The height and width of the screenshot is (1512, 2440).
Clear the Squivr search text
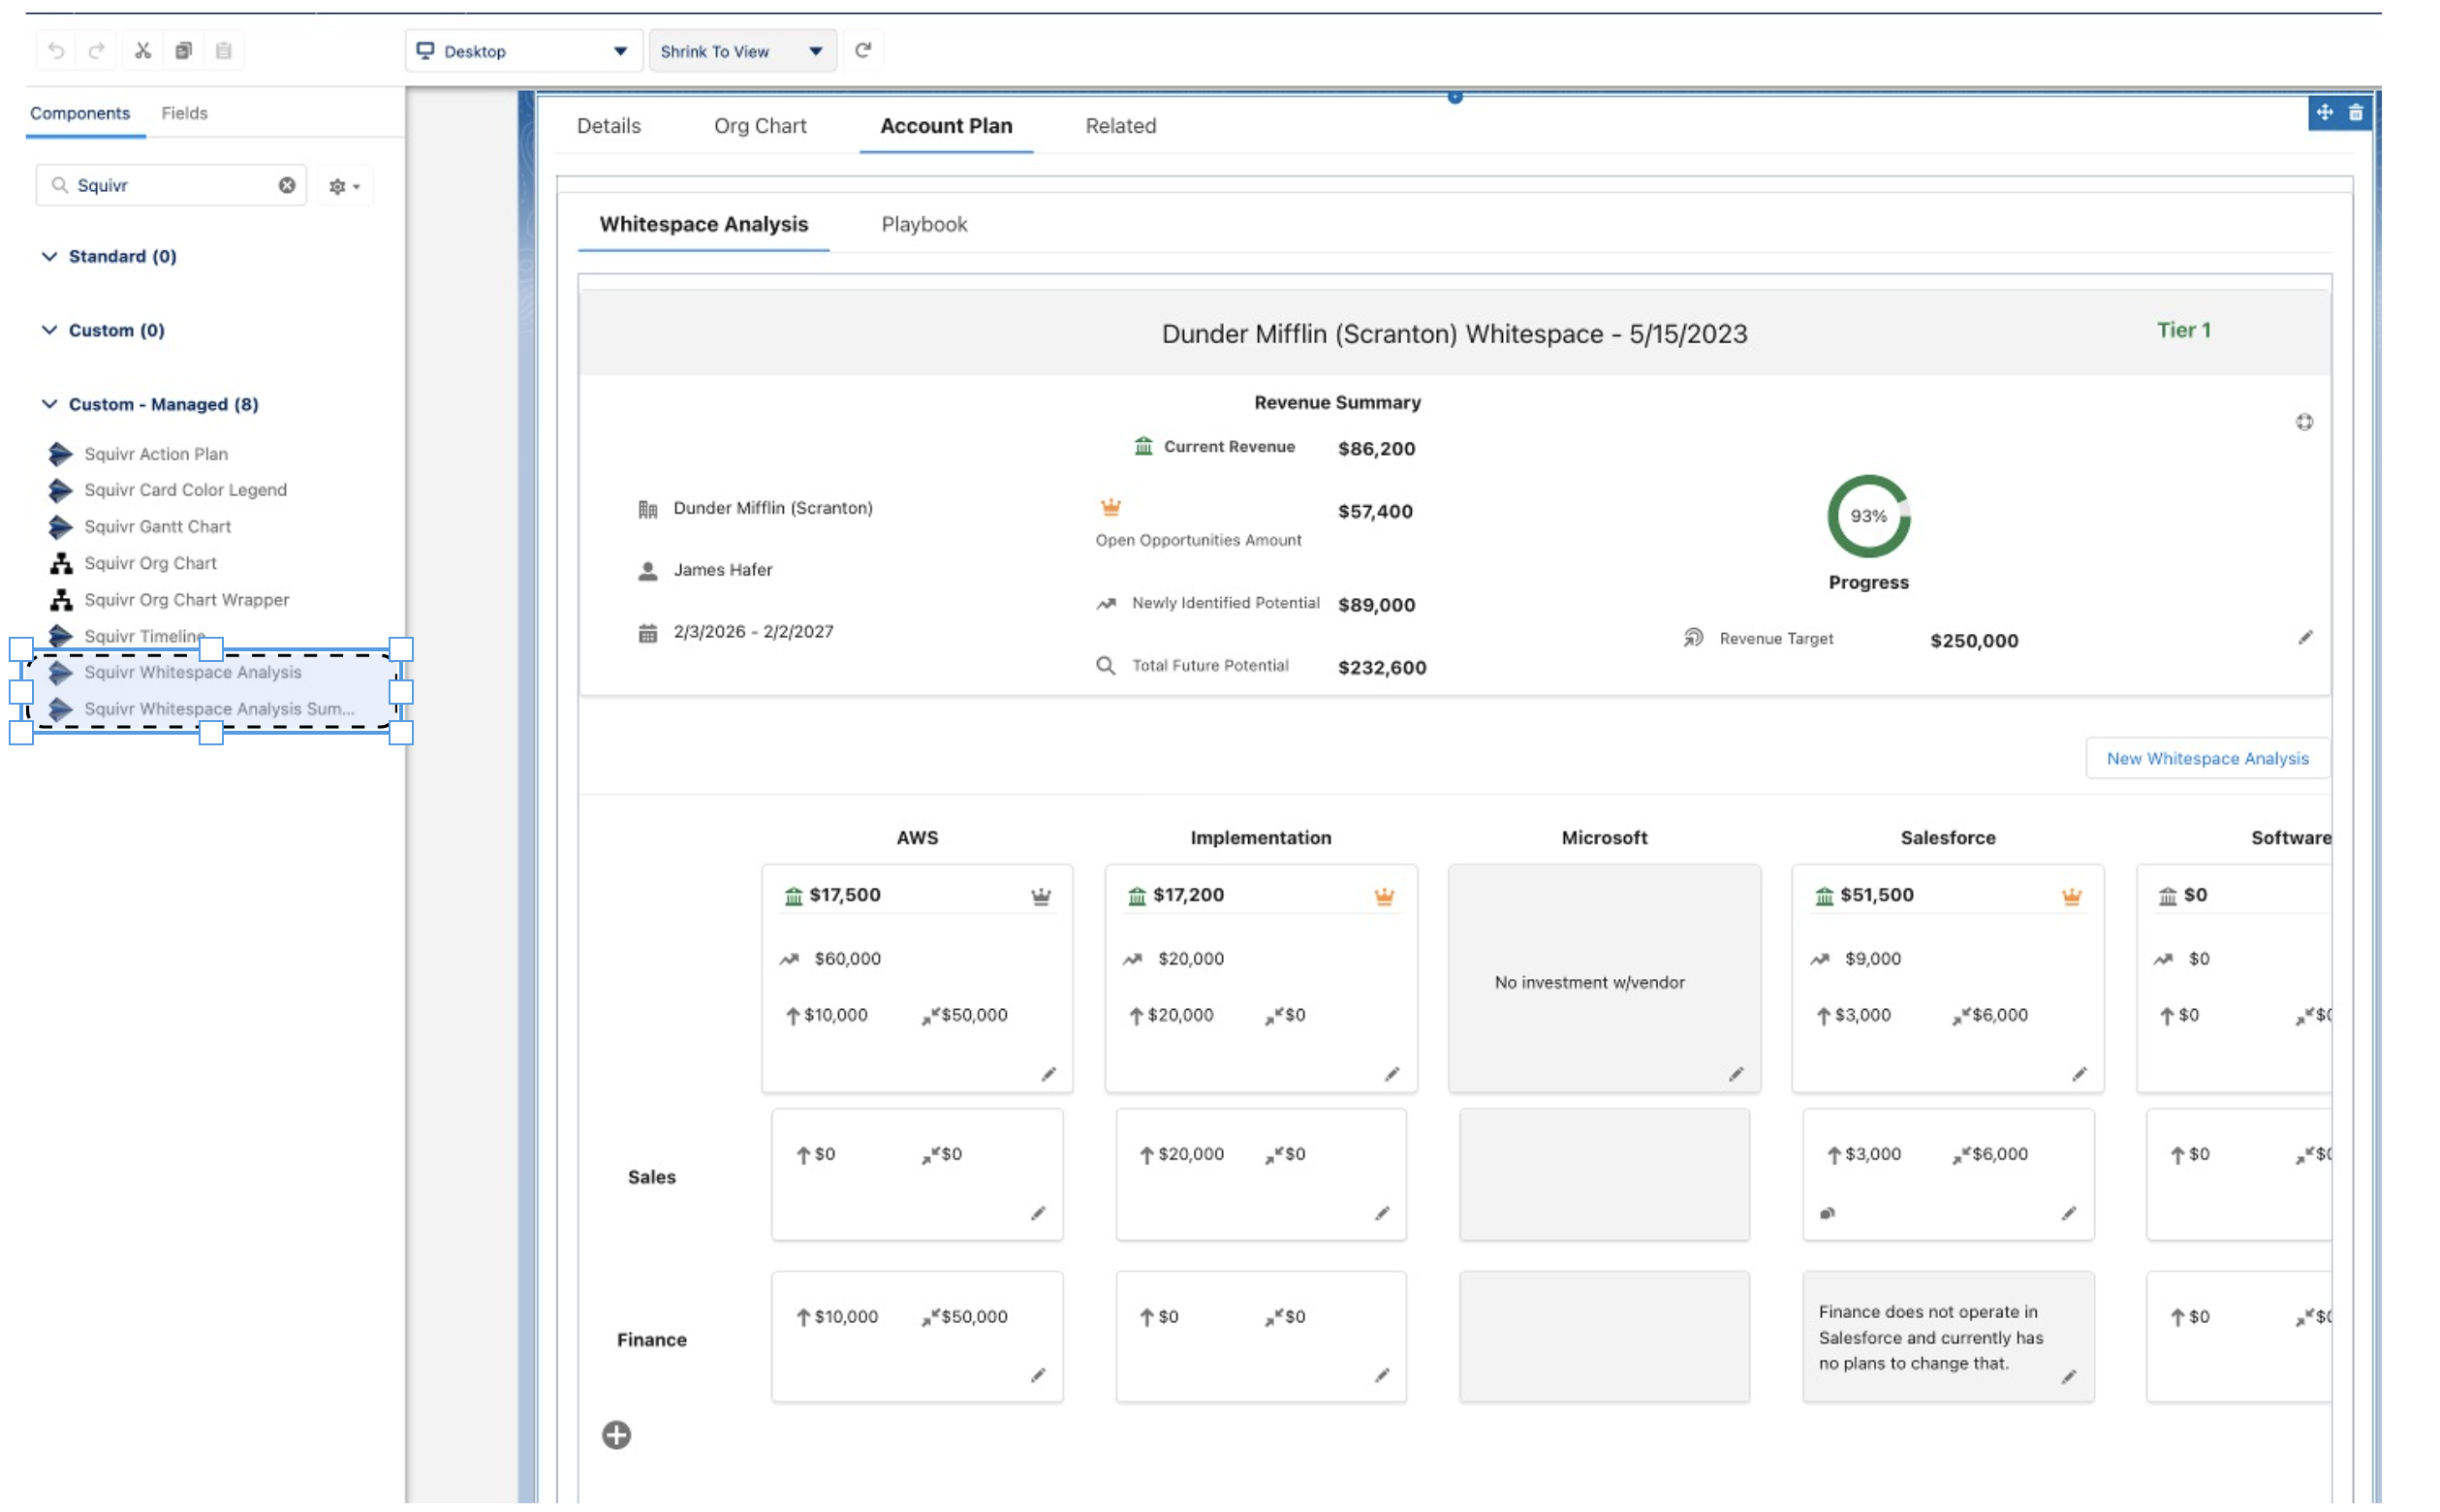point(287,185)
